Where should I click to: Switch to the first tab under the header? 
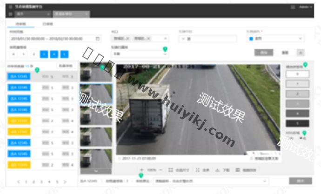point(21,23)
